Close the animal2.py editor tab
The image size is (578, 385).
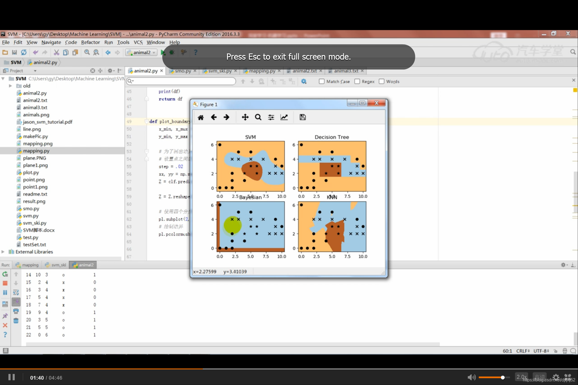(x=161, y=71)
